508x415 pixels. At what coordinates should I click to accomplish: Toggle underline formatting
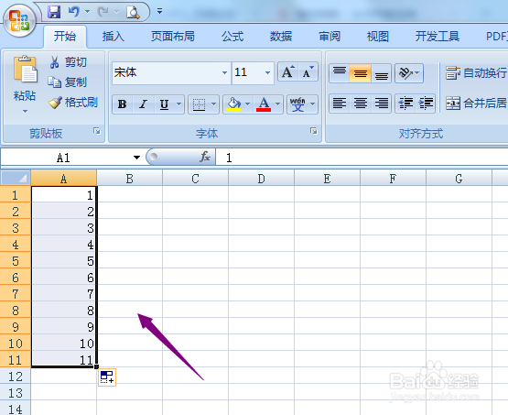164,104
